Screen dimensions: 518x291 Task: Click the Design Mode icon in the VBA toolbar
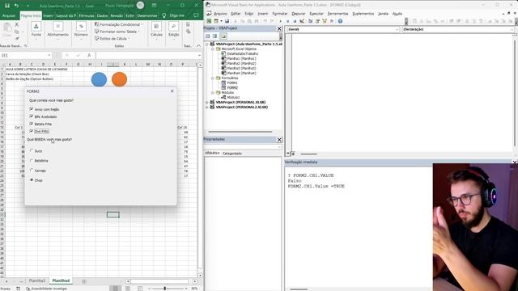tap(302, 21)
